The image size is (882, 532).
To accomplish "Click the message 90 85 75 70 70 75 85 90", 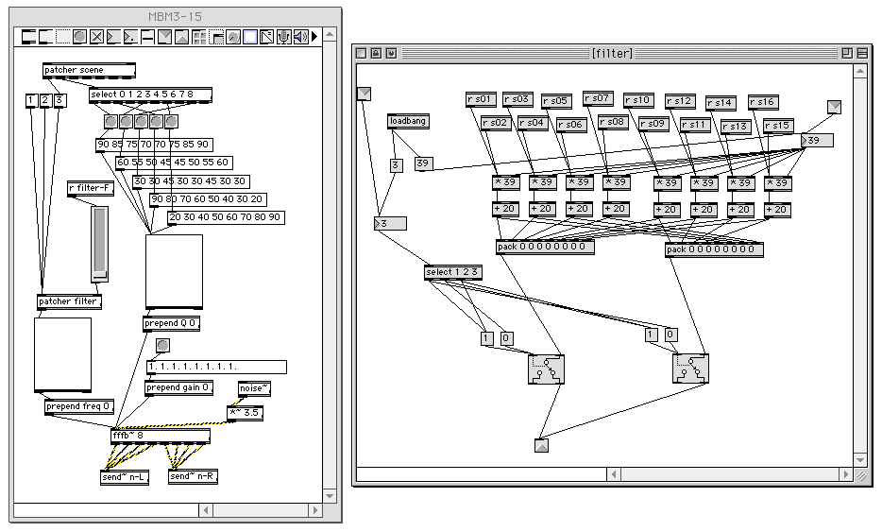I will coord(154,145).
